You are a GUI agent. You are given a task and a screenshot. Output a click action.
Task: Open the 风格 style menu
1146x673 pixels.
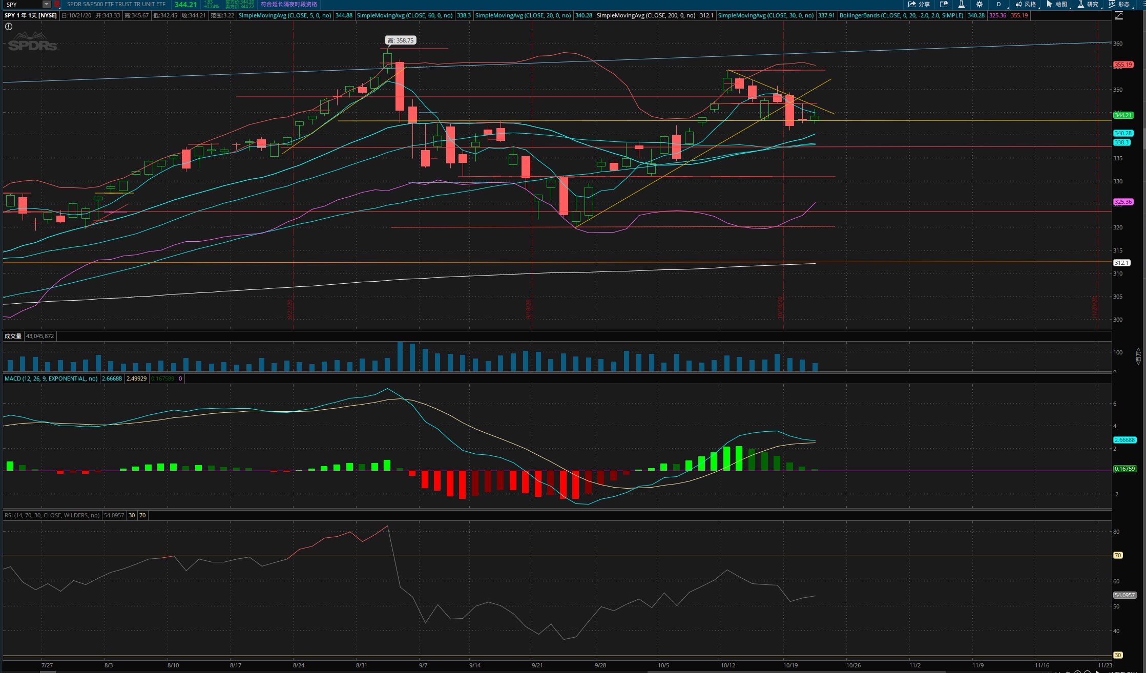tap(1026, 4)
